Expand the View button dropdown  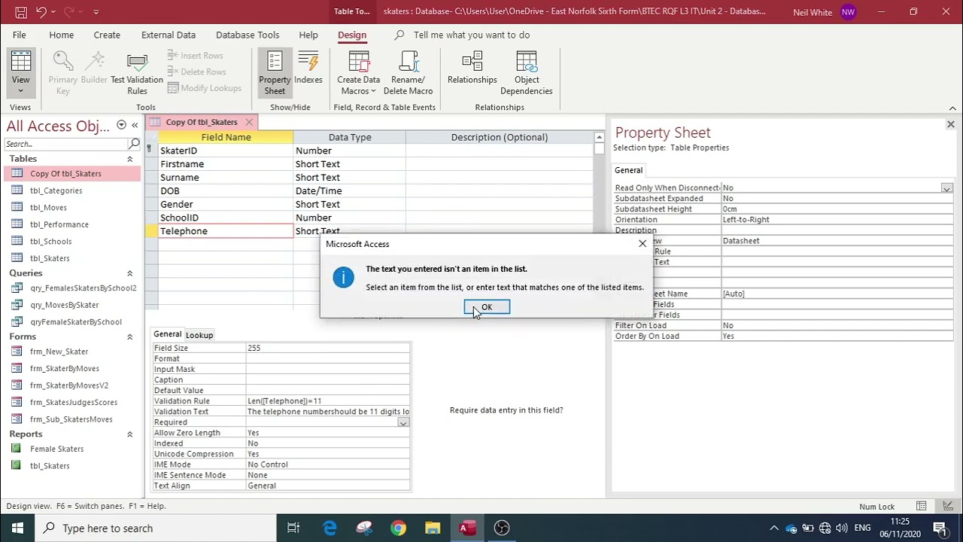20,90
